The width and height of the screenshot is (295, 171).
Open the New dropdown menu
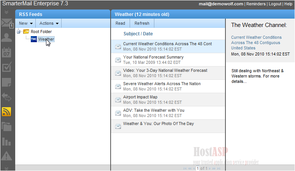pos(25,23)
